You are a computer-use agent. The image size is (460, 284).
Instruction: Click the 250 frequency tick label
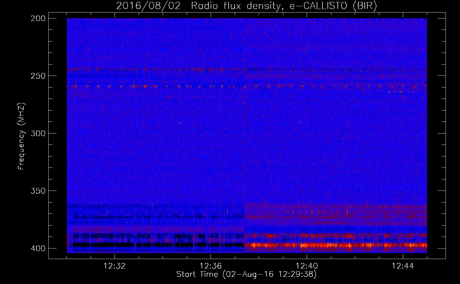click(38, 76)
